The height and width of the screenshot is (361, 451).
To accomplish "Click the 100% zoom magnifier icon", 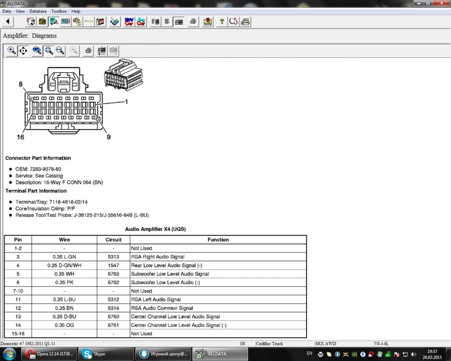I will [x=37, y=51].
